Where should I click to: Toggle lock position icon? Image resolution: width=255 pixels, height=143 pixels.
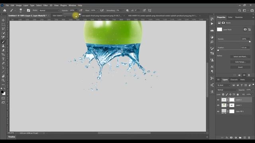click(x=230, y=95)
